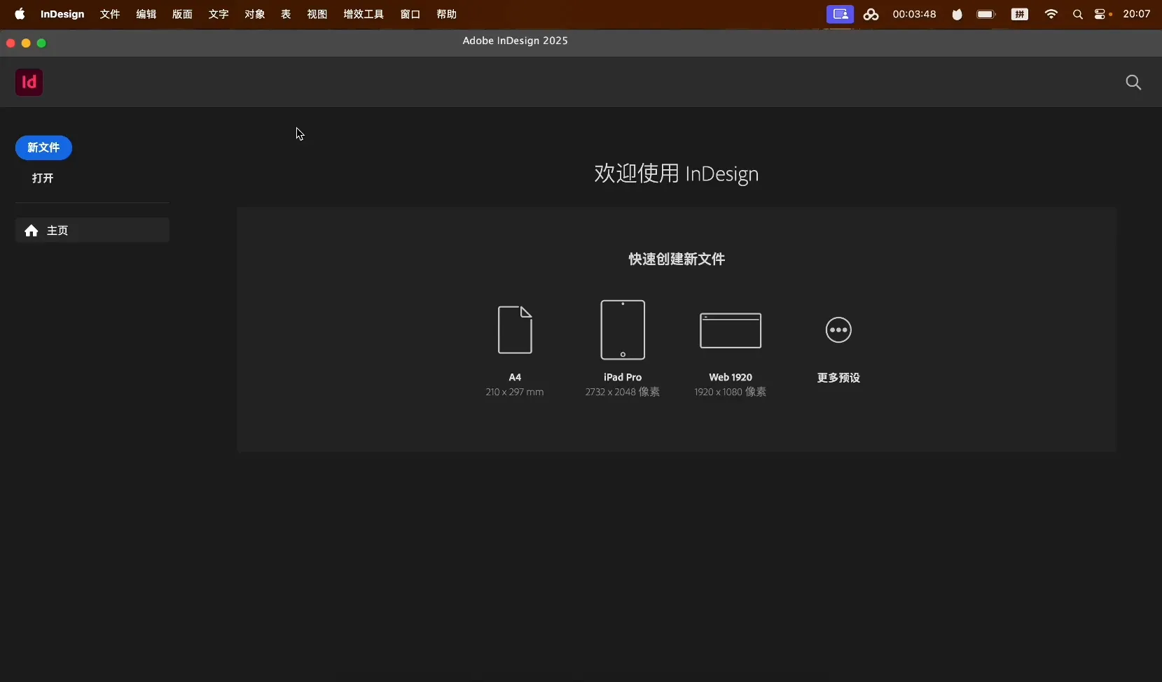This screenshot has width=1162, height=682.
Task: Choose the iPad Pro preset icon
Action: (623, 329)
